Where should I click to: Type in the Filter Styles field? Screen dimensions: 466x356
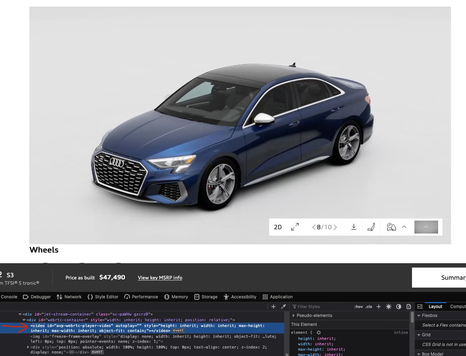click(x=322, y=307)
